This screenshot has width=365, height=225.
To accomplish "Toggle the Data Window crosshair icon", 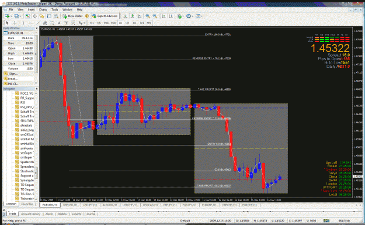I will point(34,16).
